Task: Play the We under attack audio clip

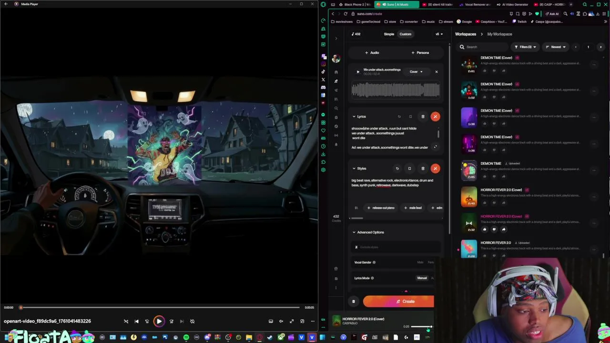Action: pyautogui.click(x=358, y=72)
